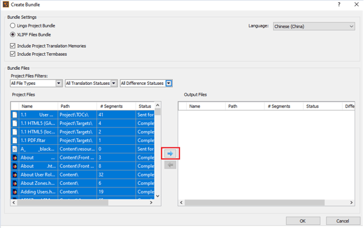The width and height of the screenshot is (364, 228).
Task: Select the About Zones.h... file row
Action: [x=83, y=183]
